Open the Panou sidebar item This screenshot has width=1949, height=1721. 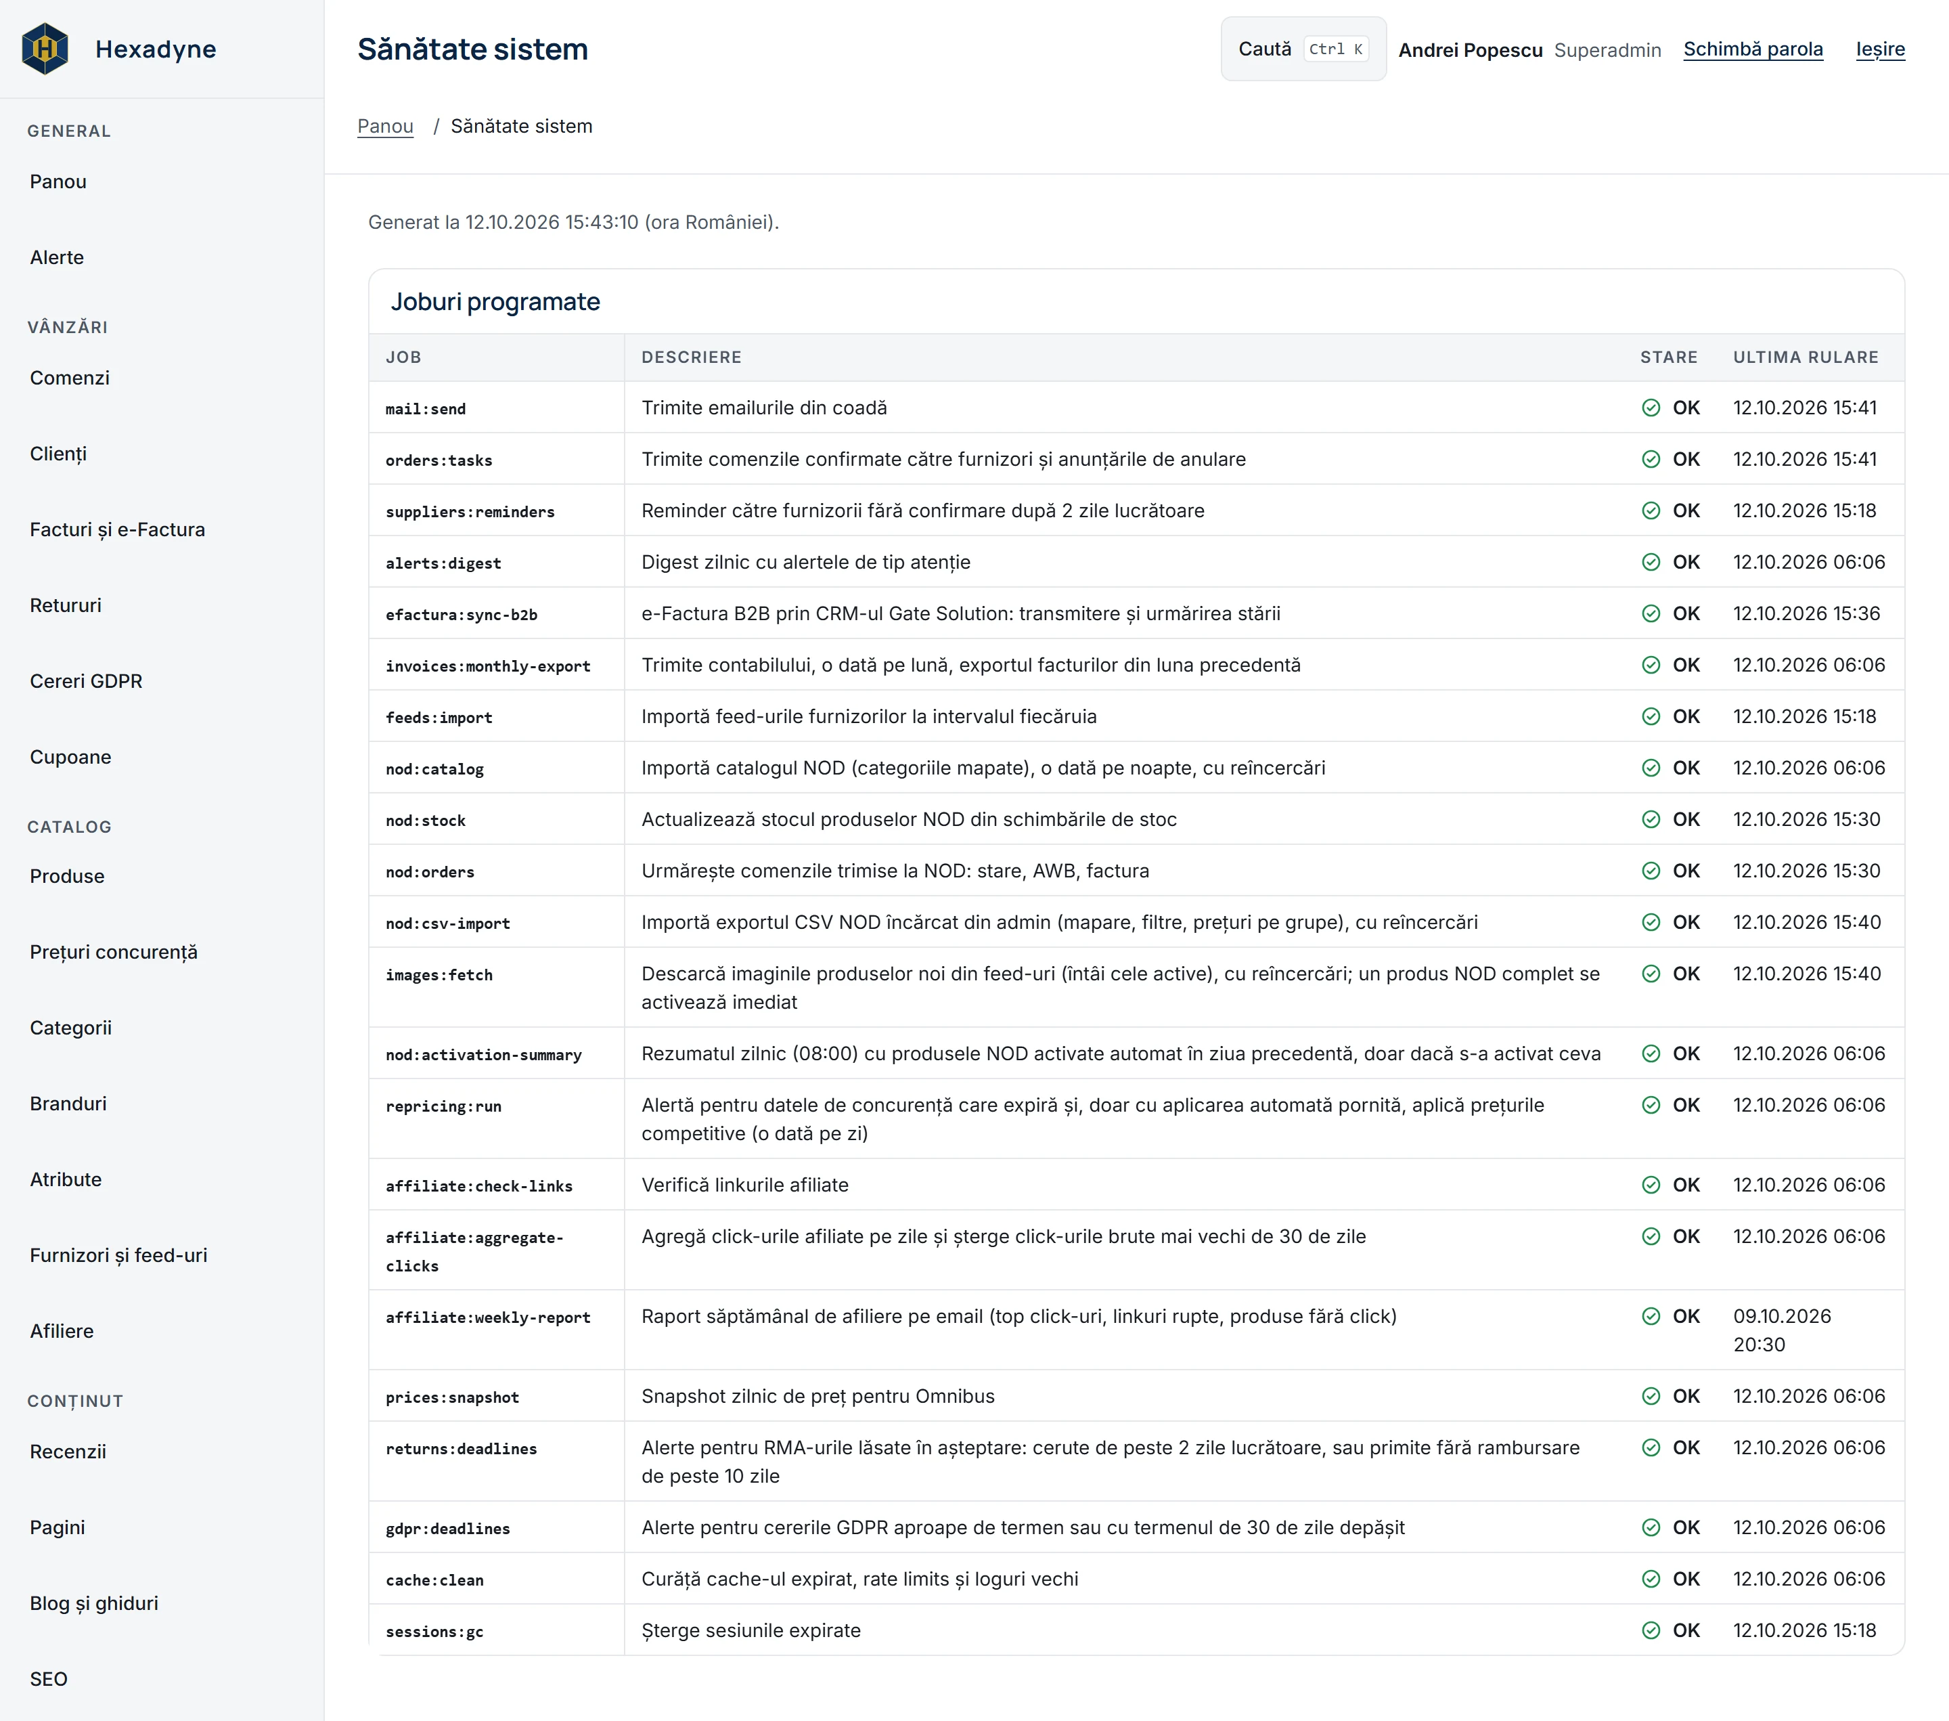pos(58,181)
